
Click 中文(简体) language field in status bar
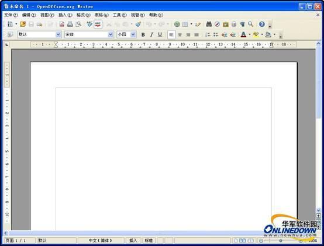(101, 240)
